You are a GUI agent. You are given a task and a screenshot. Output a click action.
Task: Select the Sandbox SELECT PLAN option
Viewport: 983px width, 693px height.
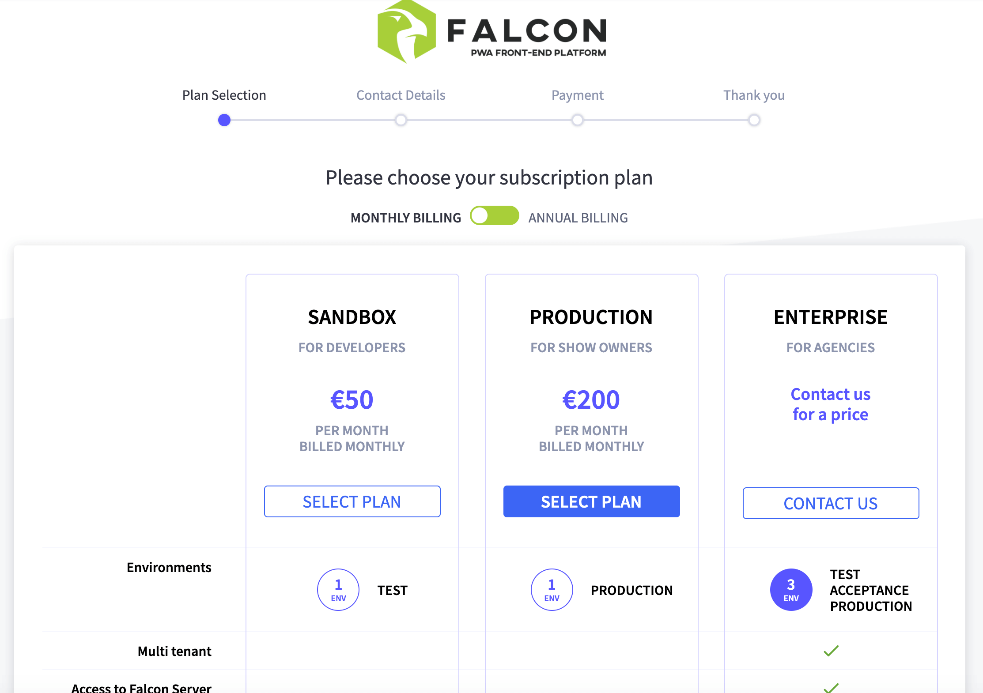coord(352,501)
